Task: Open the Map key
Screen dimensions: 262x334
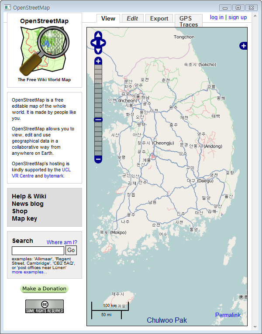Action: 24,218
